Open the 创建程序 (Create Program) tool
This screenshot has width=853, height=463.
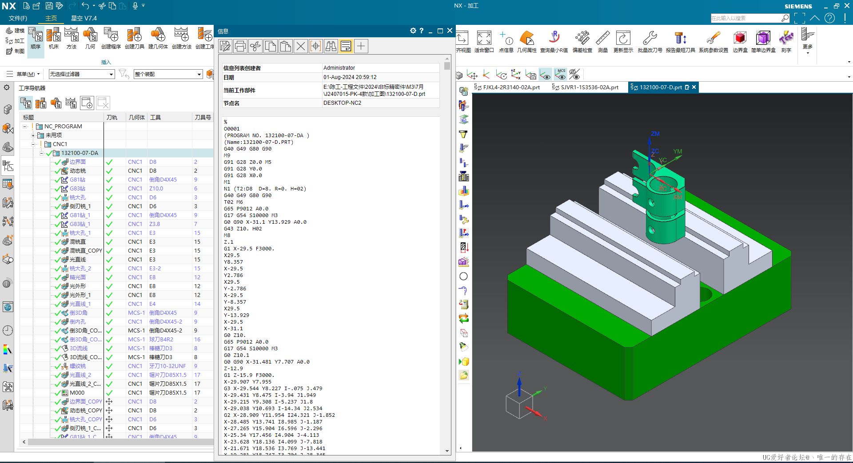pyautogui.click(x=111, y=38)
